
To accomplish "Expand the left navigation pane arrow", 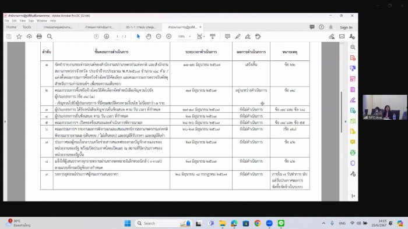I will tap(5, 121).
